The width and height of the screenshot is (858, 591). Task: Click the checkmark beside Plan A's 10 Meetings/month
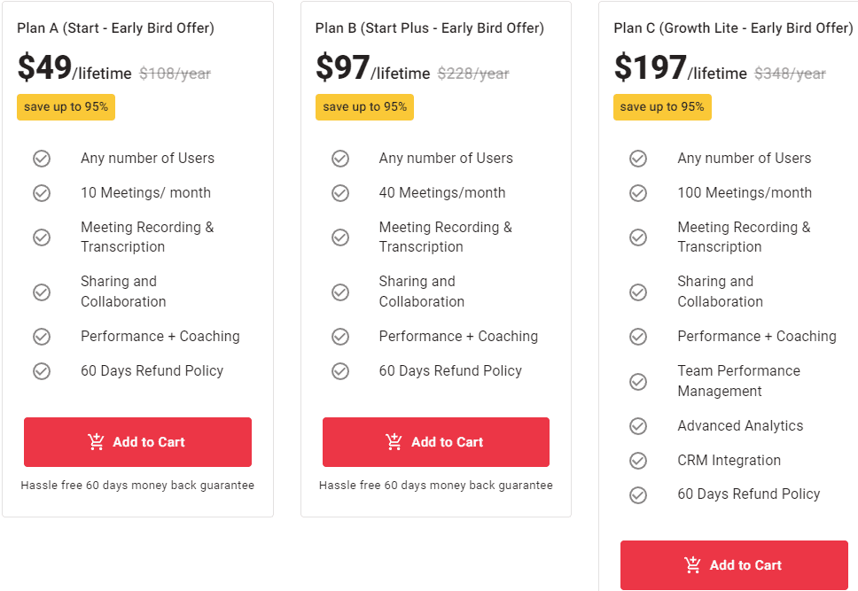tap(42, 192)
